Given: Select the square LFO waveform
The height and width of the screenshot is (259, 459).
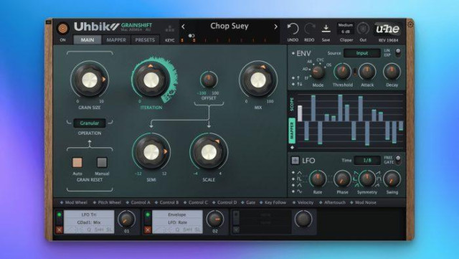Looking at the screenshot, I should pyautogui.click(x=299, y=179).
